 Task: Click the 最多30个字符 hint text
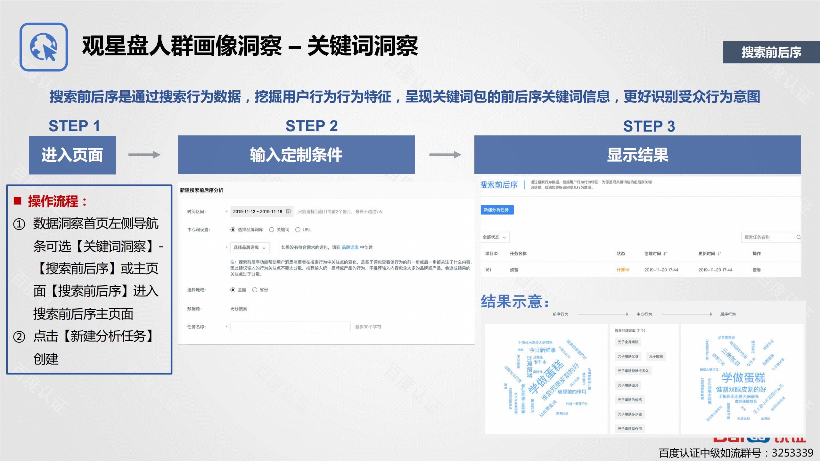point(368,327)
